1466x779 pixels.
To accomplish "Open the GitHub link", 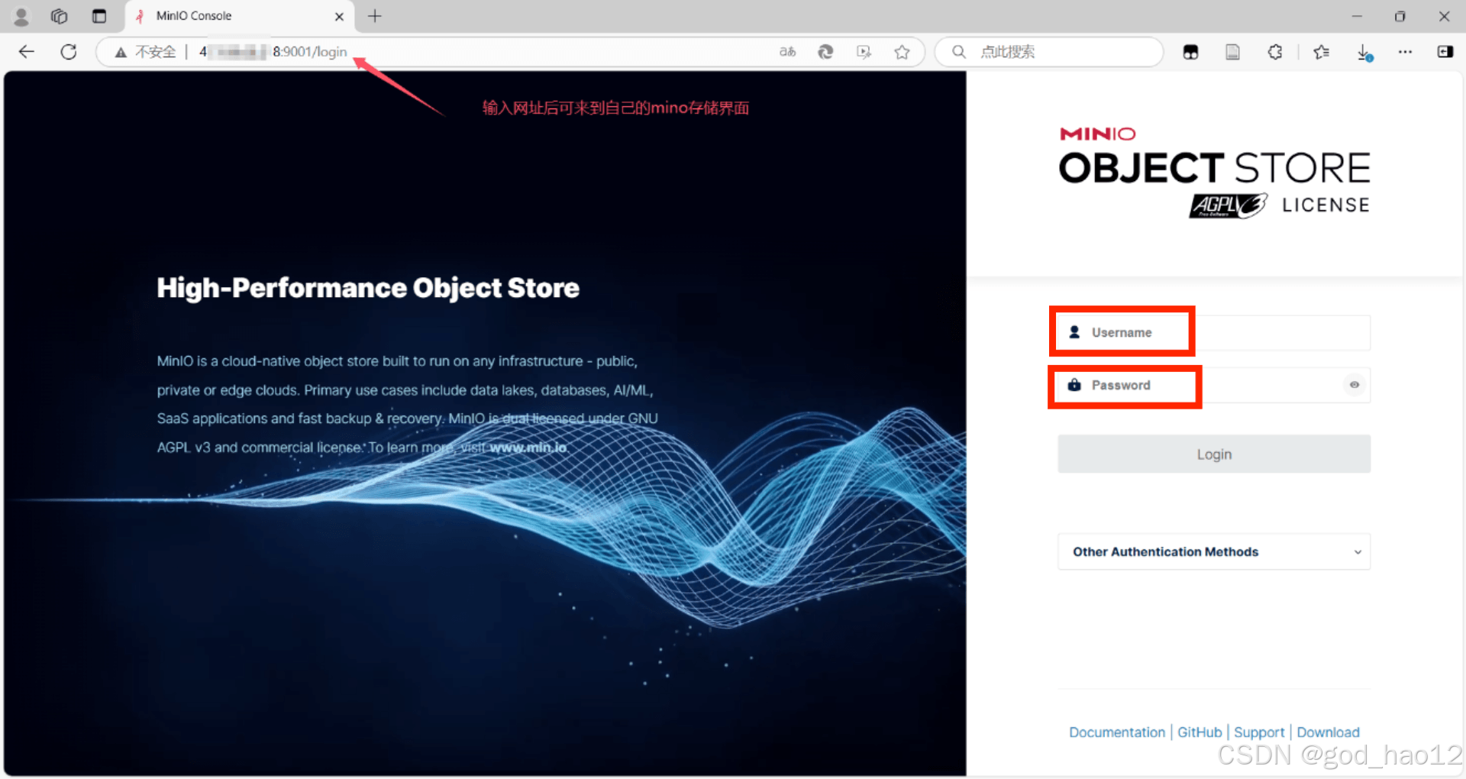I will pos(1200,732).
